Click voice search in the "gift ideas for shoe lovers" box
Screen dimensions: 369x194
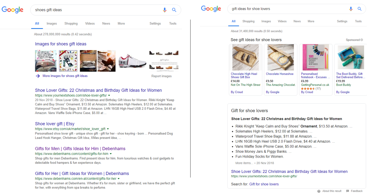coord(351,9)
